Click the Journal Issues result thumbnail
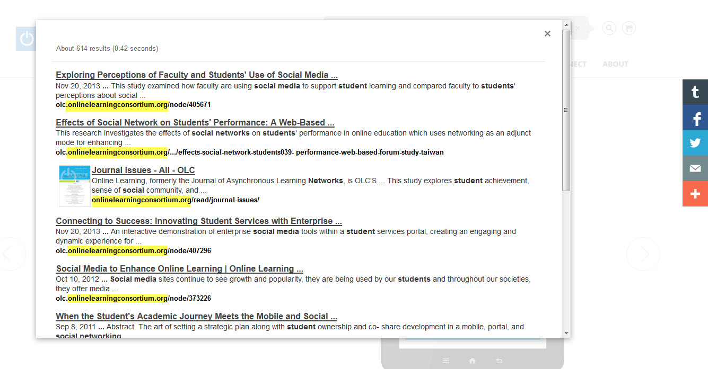708x369 pixels. 75,186
